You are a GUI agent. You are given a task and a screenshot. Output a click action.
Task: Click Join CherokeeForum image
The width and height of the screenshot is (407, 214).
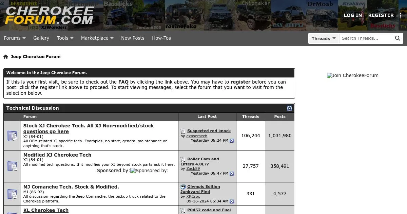click(x=353, y=75)
